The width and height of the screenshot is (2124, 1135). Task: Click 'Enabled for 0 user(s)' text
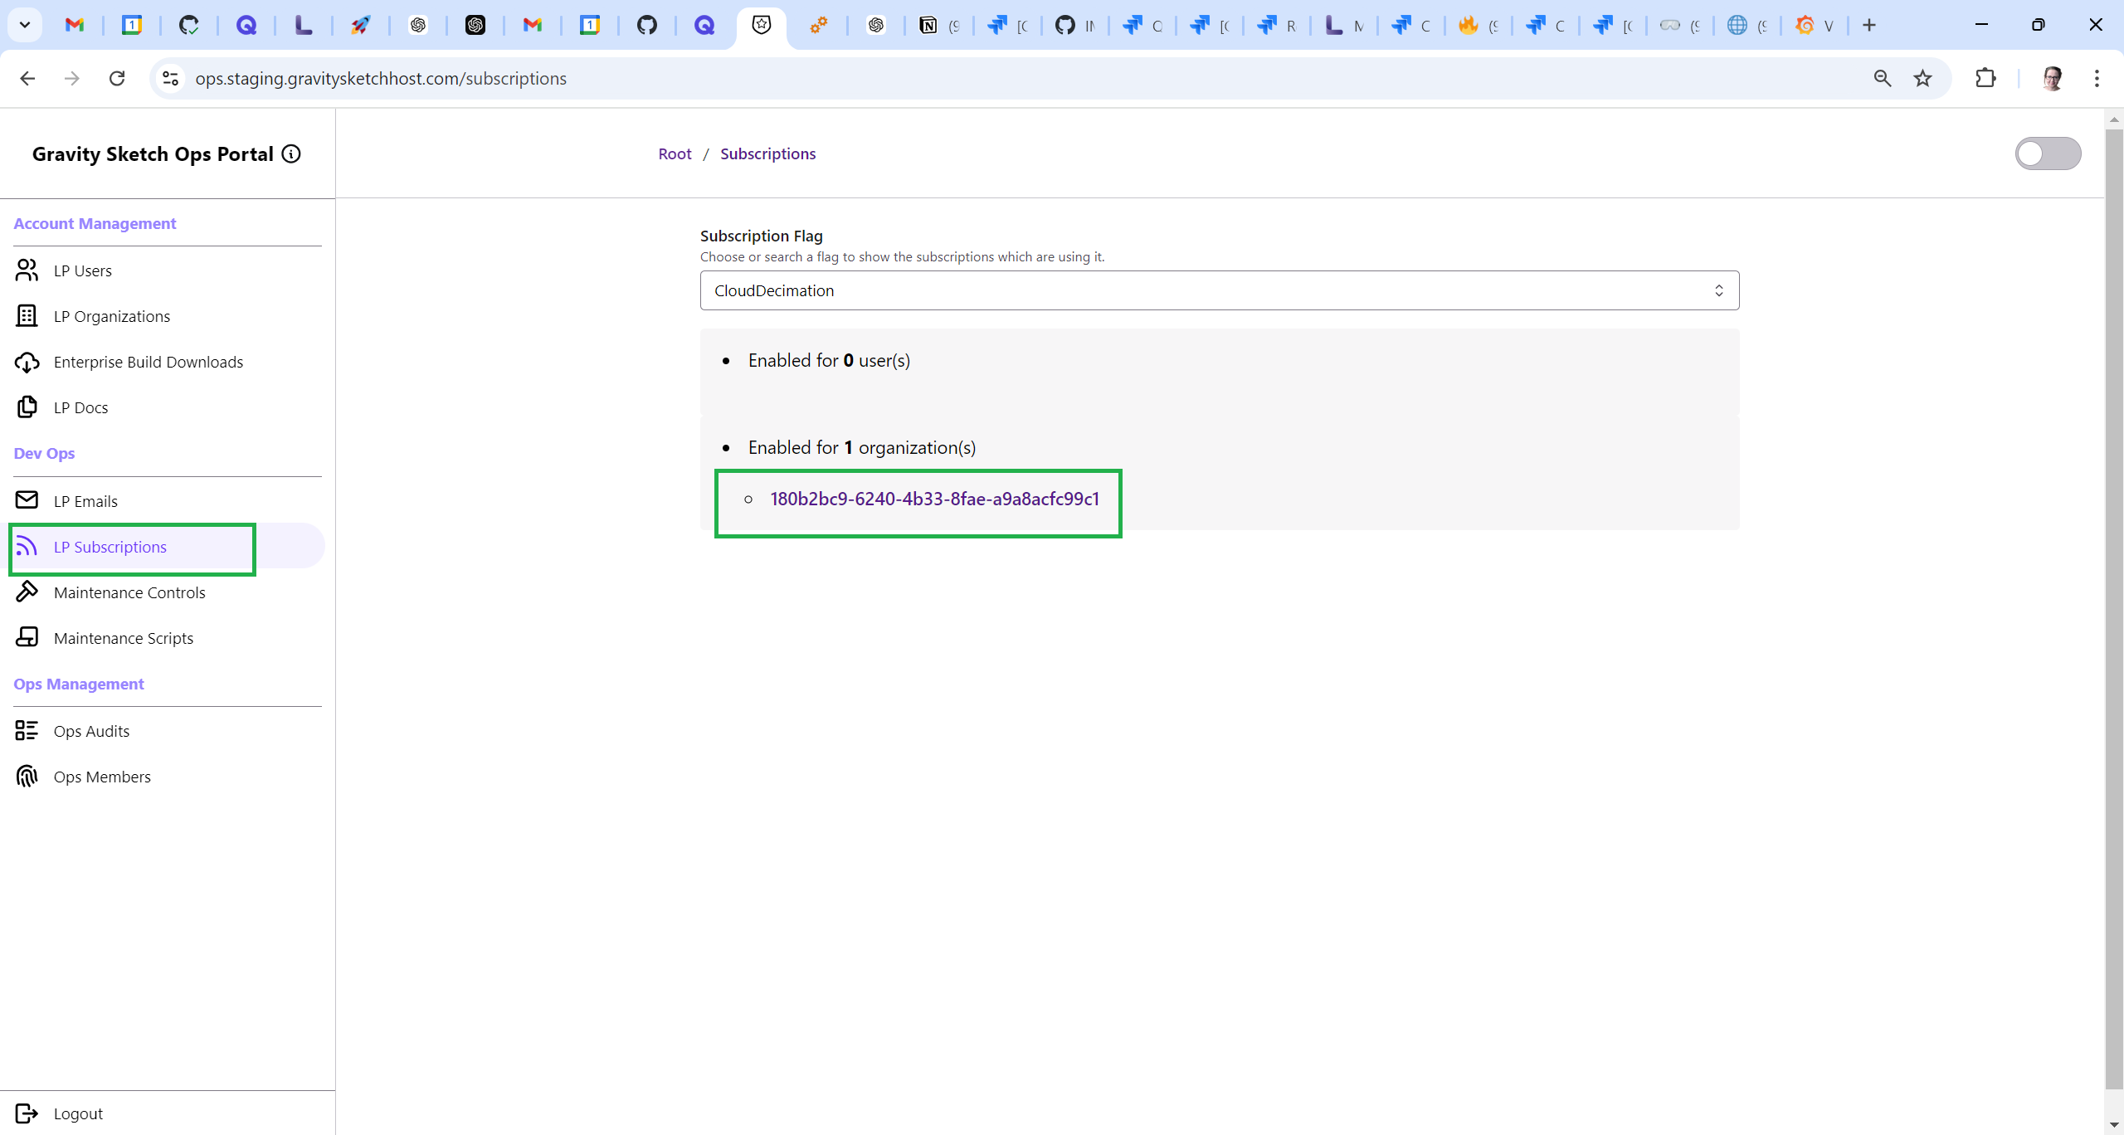coord(829,360)
